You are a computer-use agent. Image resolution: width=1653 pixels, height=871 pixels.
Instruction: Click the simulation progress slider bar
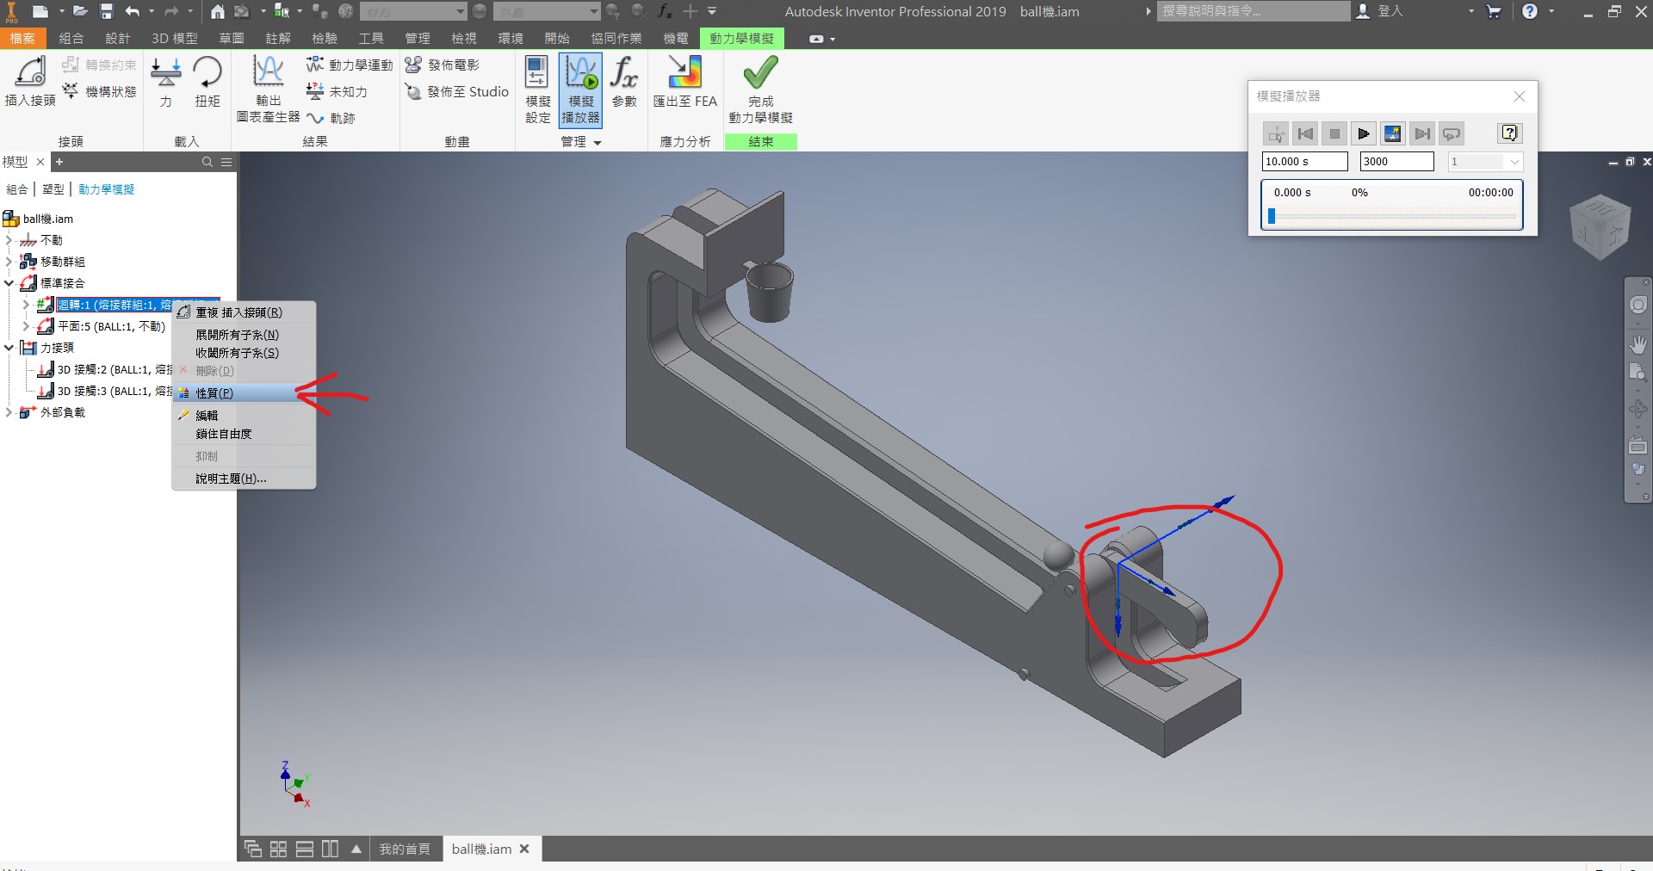(x=1392, y=217)
